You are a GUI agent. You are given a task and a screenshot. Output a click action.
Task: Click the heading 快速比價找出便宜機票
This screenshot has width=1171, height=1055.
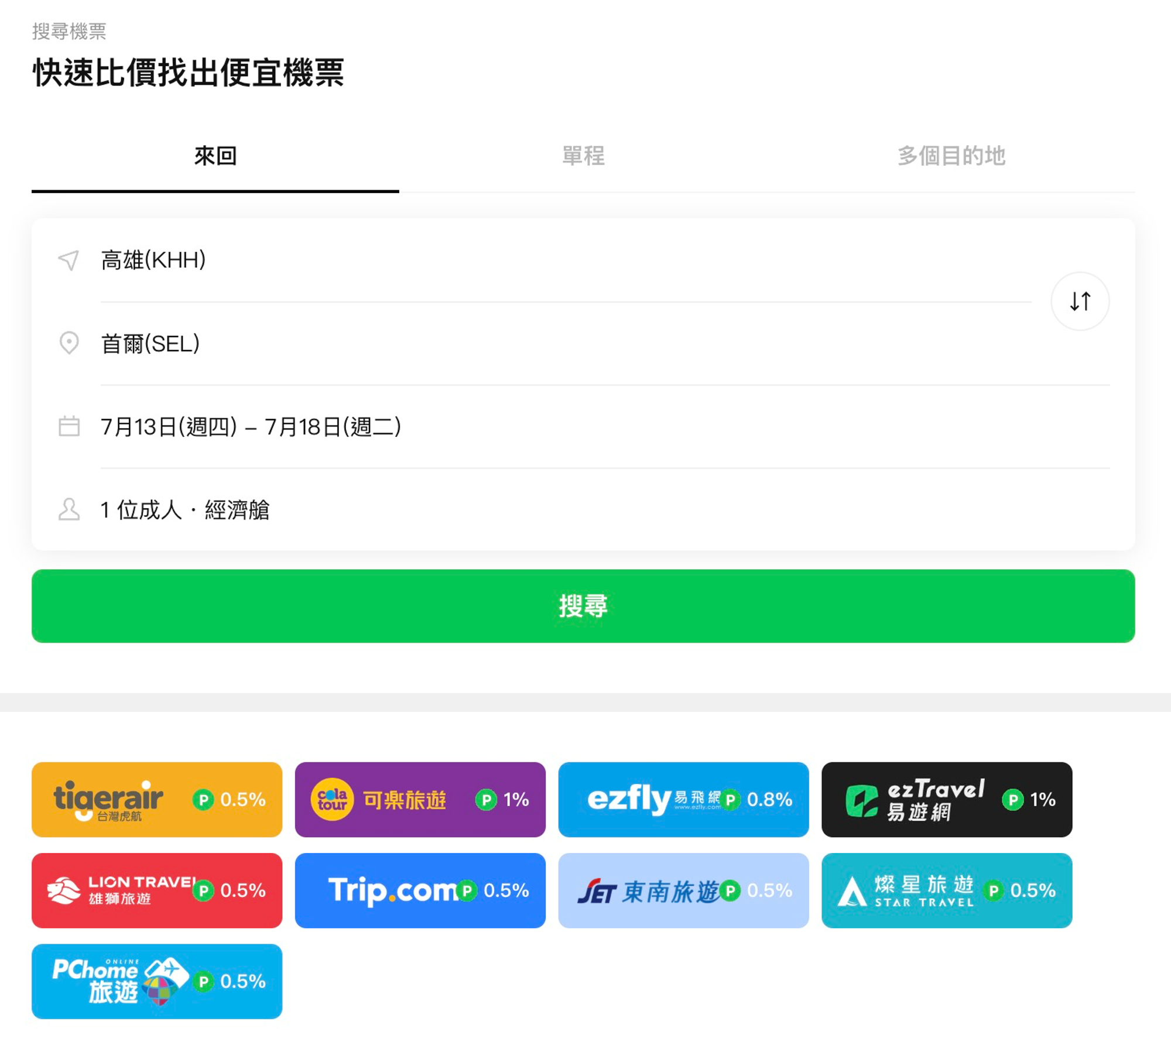tap(189, 73)
